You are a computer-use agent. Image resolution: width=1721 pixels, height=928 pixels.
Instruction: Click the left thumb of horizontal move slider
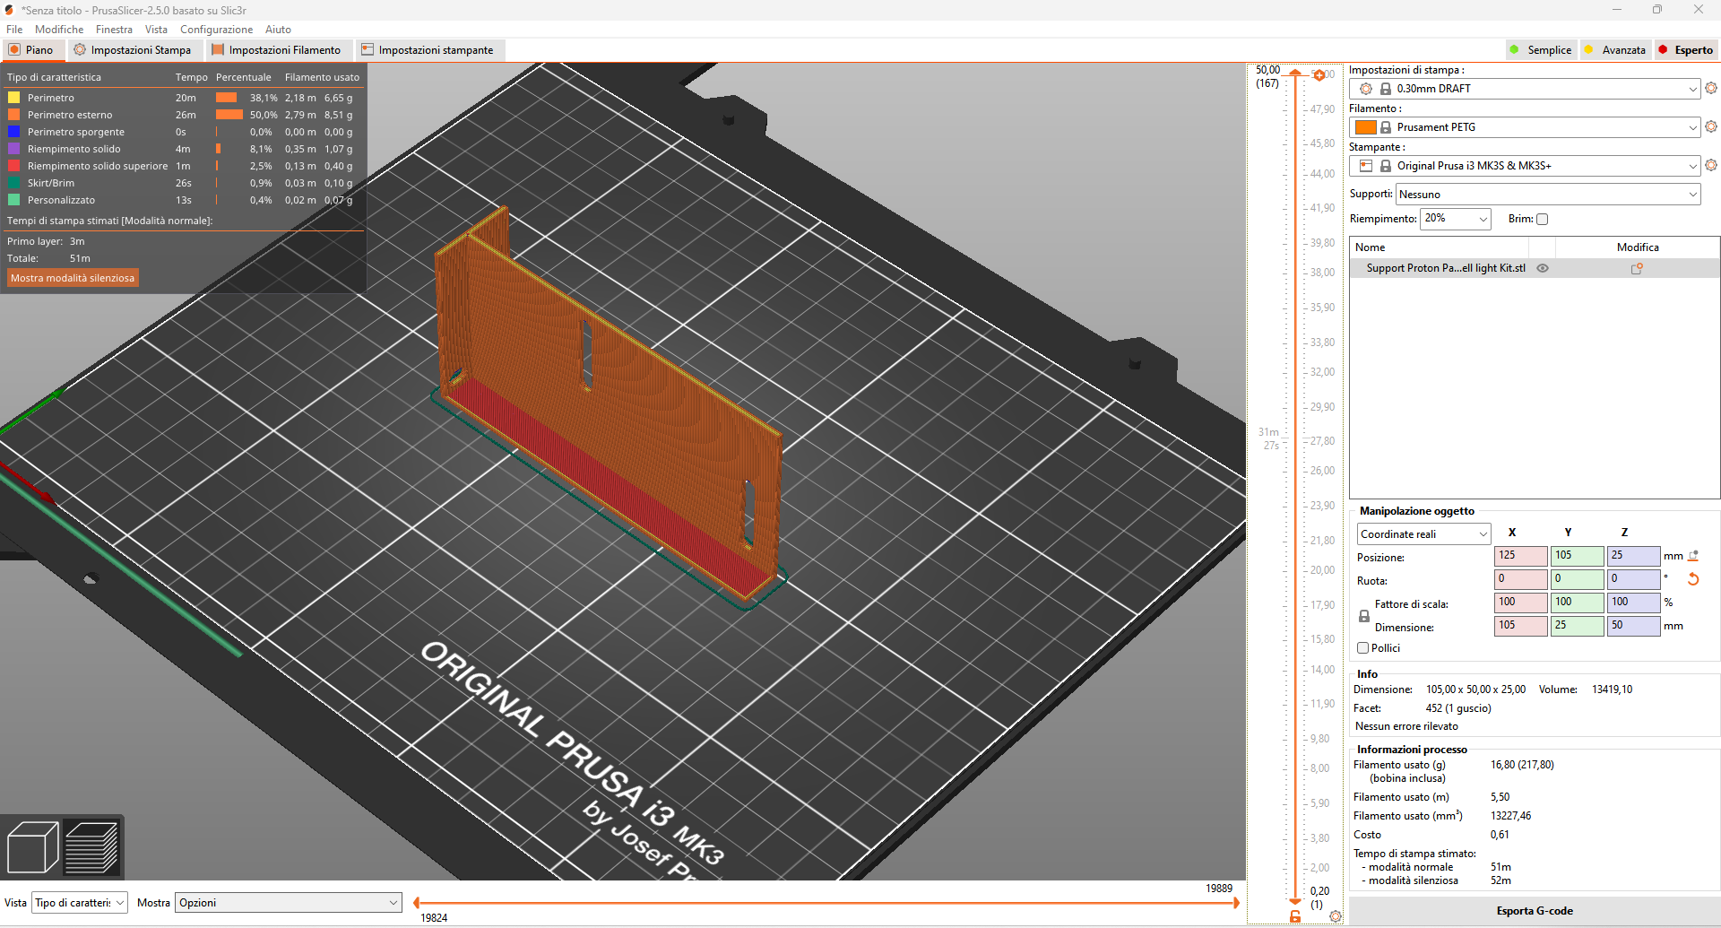coord(416,903)
